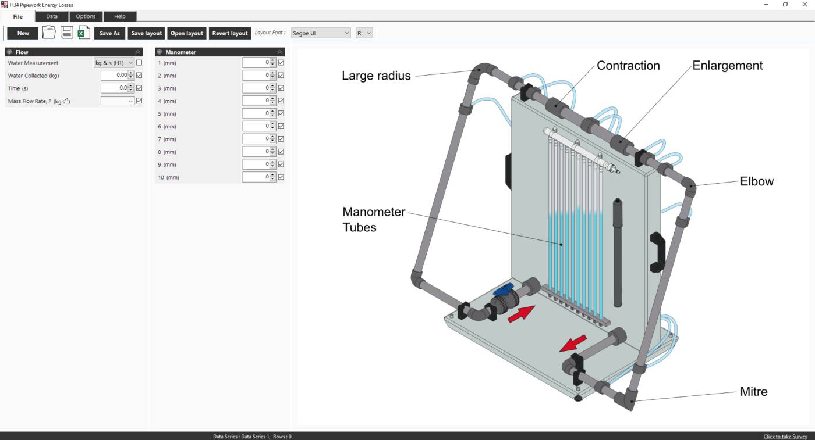Click the Water Collected (kg) input field

pyautogui.click(x=115, y=74)
